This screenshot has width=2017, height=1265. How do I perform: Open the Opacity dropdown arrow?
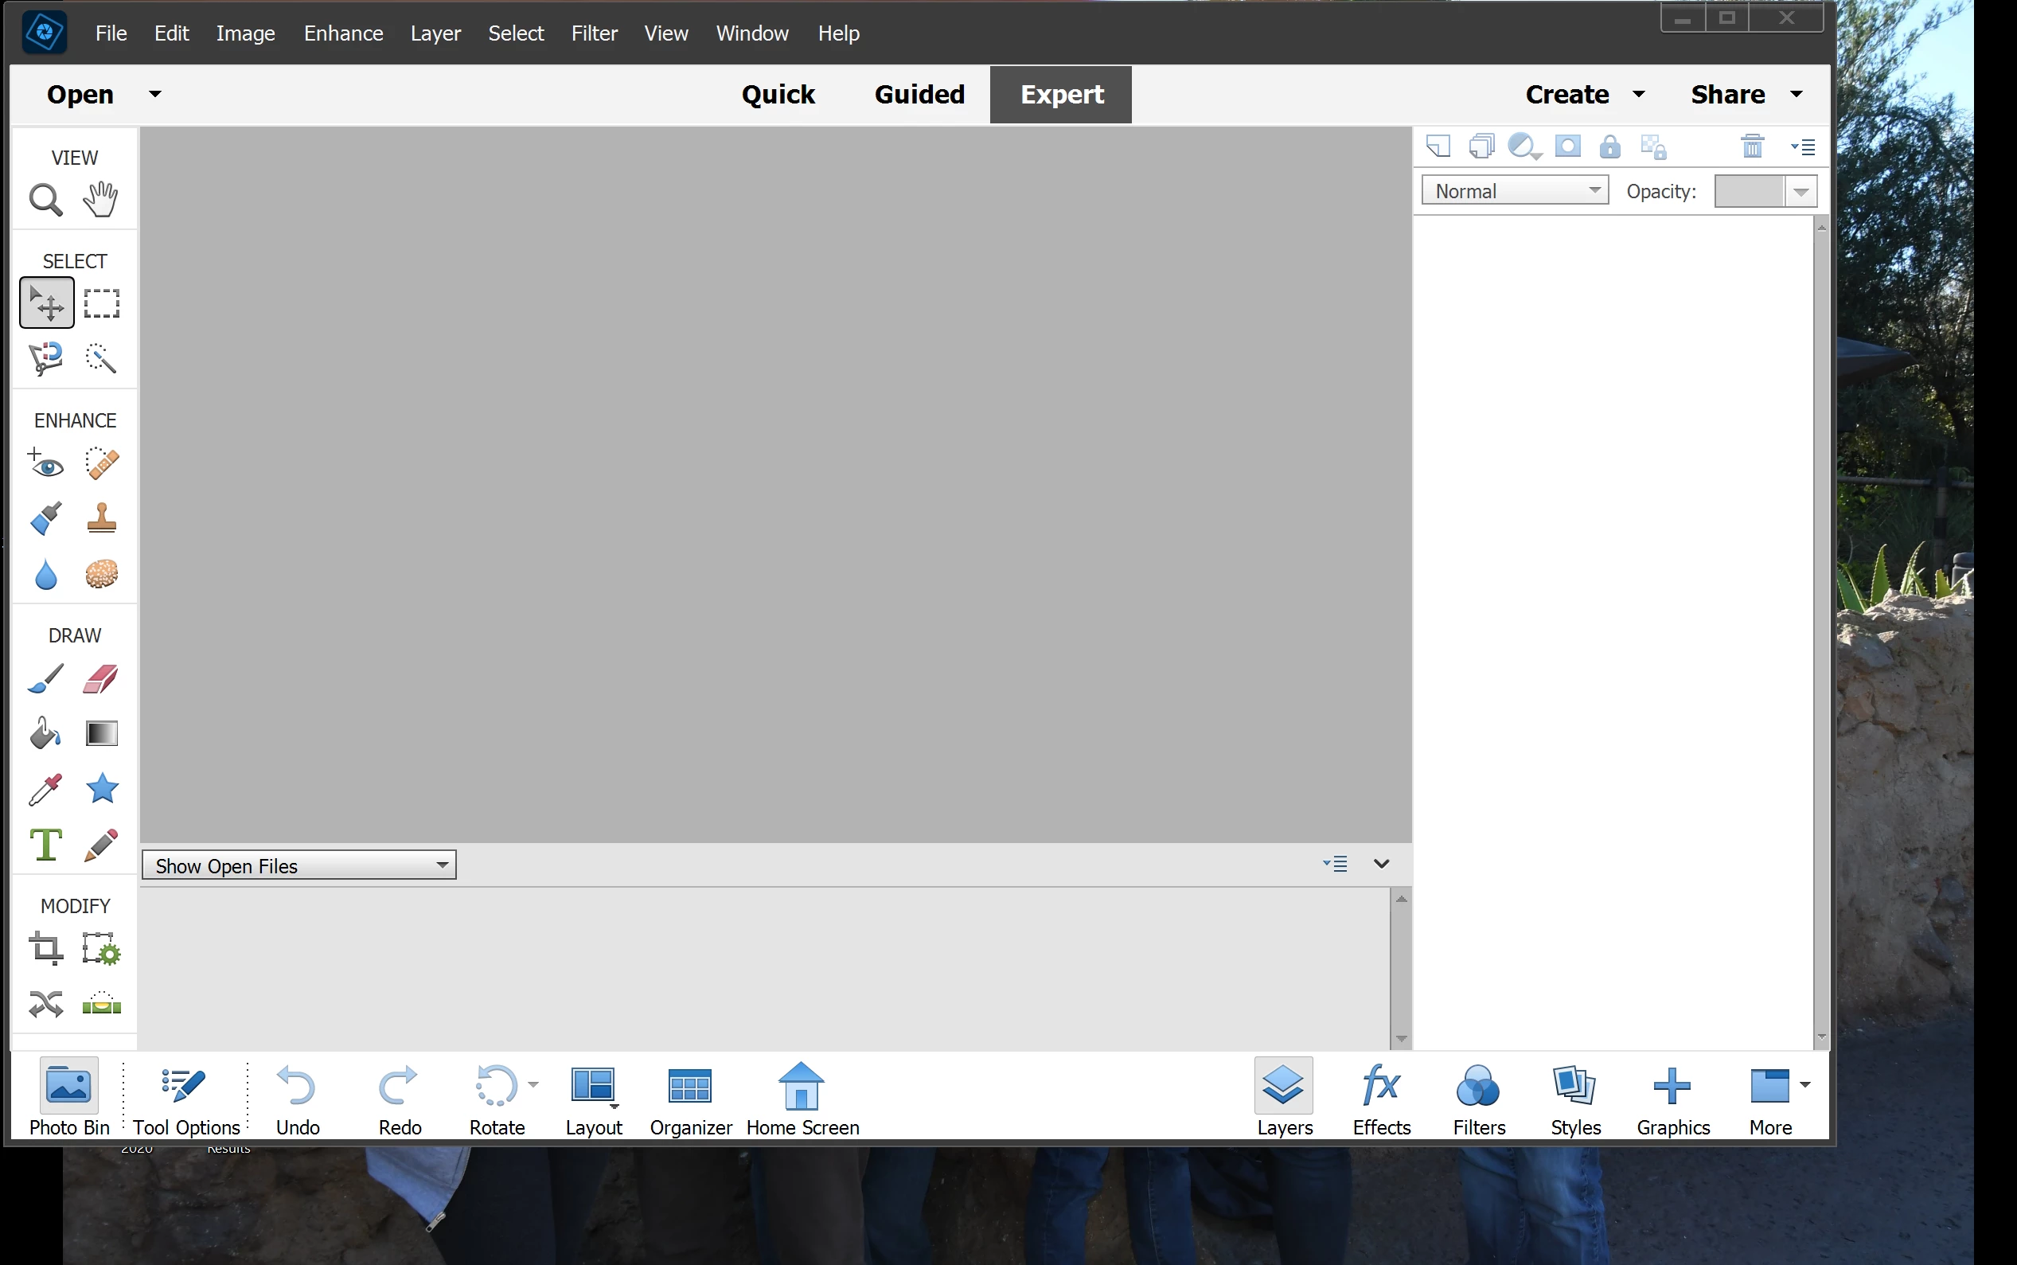tap(1801, 192)
